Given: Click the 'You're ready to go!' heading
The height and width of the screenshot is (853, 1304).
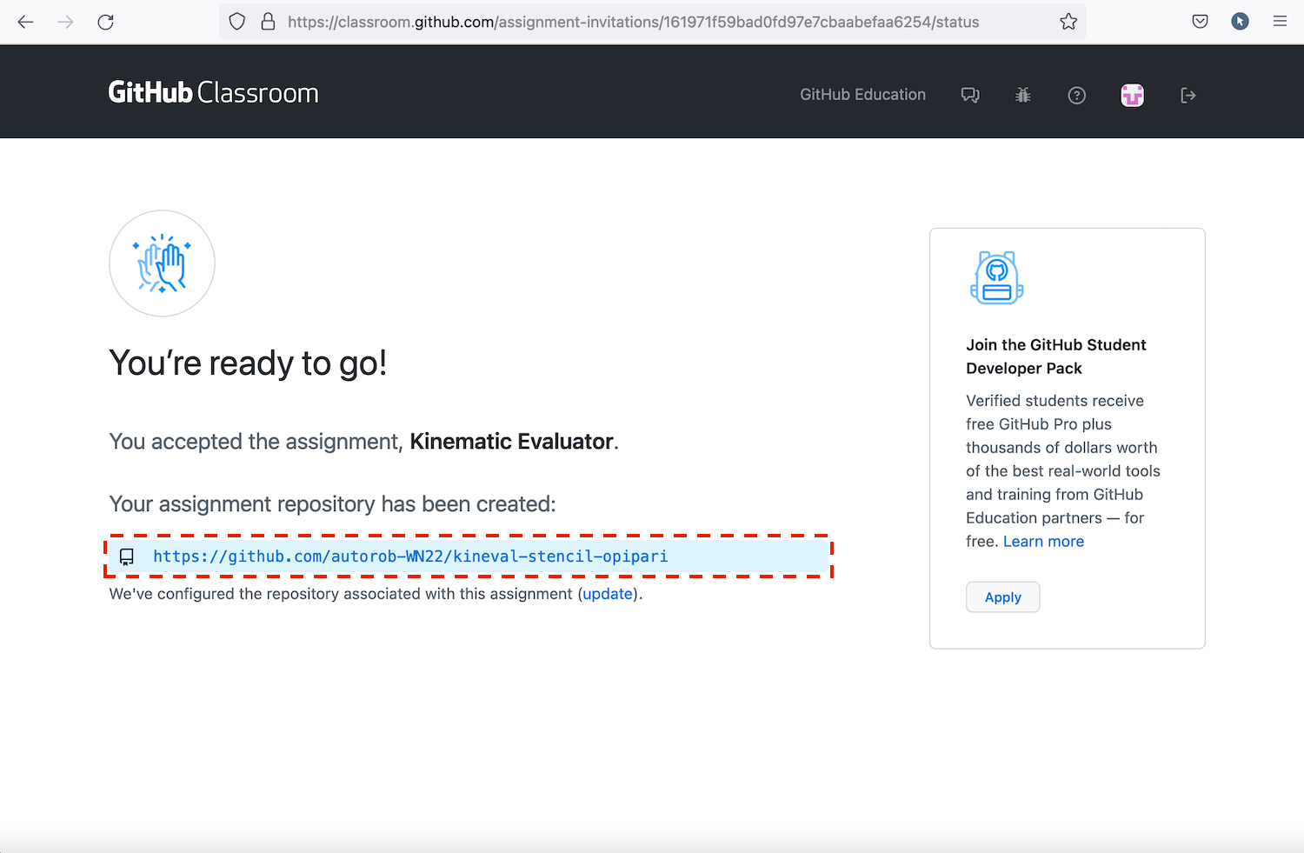Looking at the screenshot, I should (x=248, y=363).
